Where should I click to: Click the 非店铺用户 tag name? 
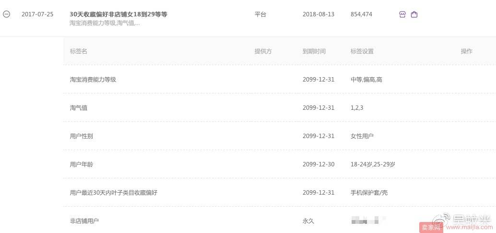(84, 221)
